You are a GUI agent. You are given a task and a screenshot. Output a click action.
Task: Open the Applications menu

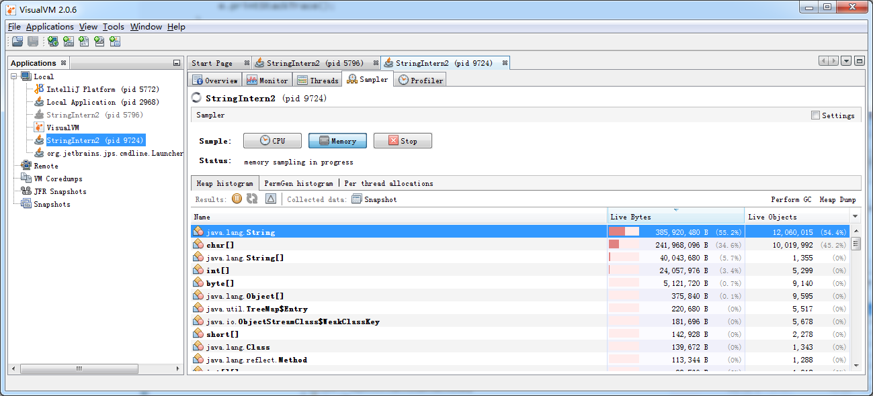[x=50, y=27]
